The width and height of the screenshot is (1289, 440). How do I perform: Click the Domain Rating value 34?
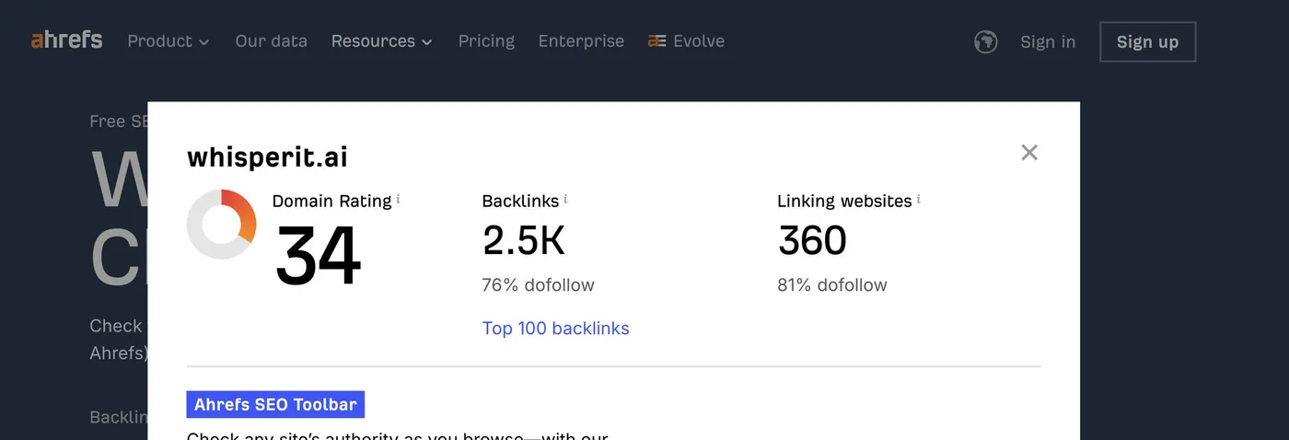click(318, 255)
